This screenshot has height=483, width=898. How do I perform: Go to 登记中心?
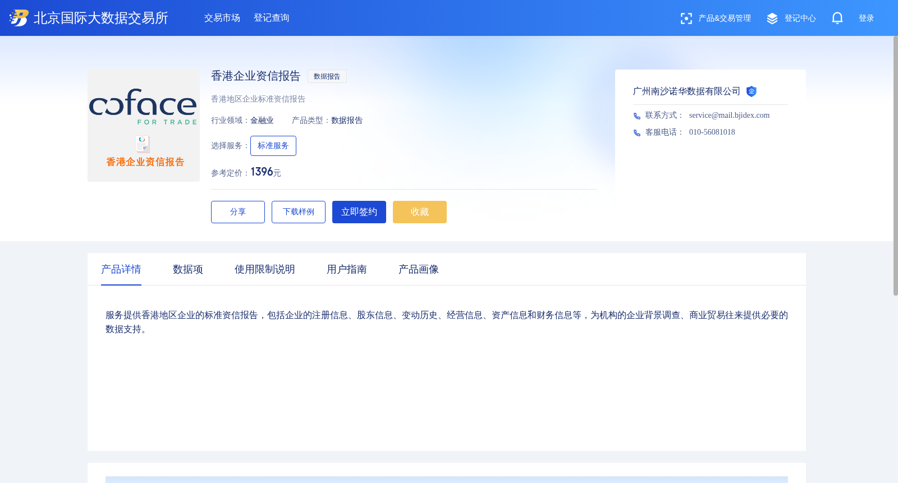800,19
